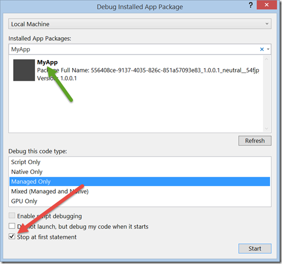Select GPU Only code type
The height and width of the screenshot is (264, 282).
coord(140,201)
